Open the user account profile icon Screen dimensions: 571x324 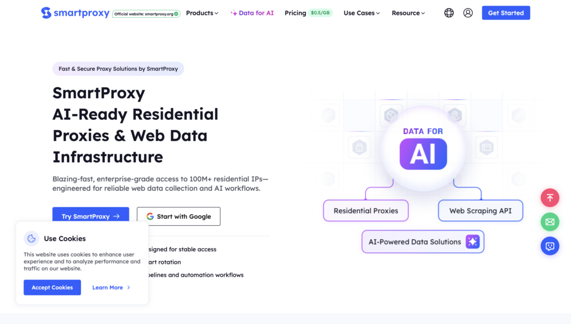[x=468, y=13]
